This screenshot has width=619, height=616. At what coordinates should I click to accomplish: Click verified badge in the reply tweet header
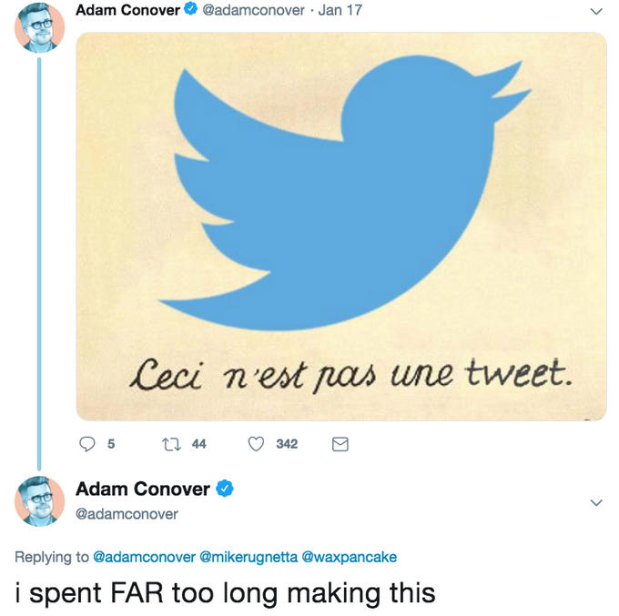225,489
